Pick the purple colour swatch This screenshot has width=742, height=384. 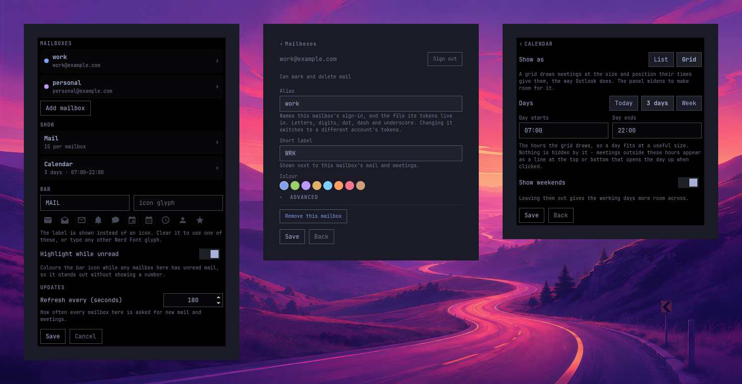click(x=306, y=186)
